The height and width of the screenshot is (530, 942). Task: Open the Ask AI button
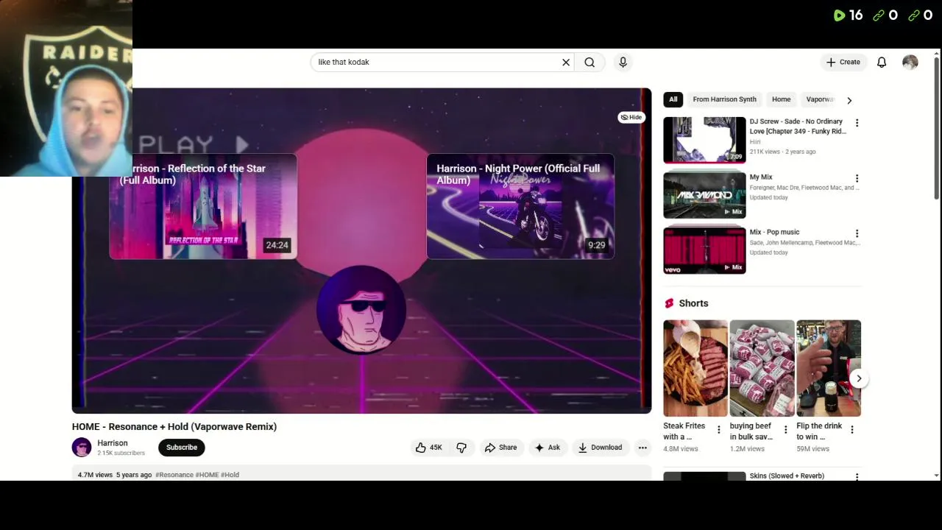point(548,448)
